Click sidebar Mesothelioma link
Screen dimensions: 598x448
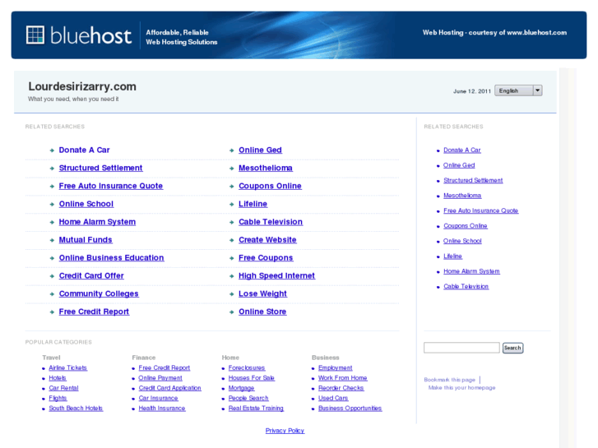pyautogui.click(x=462, y=196)
